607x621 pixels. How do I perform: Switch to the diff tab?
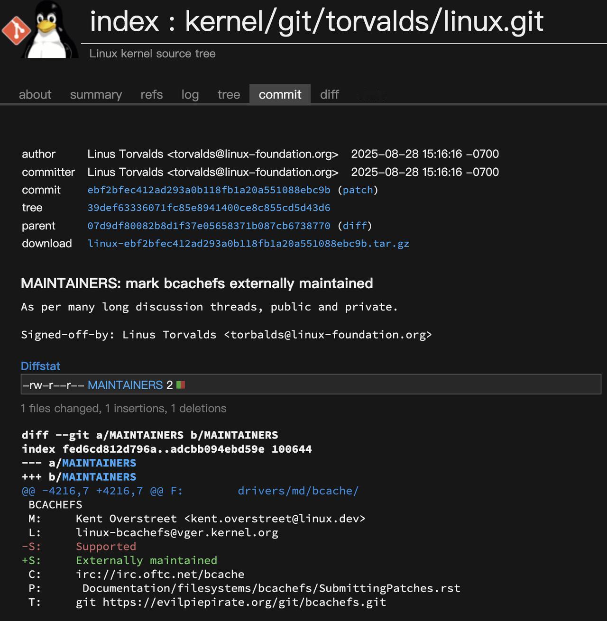click(x=329, y=94)
